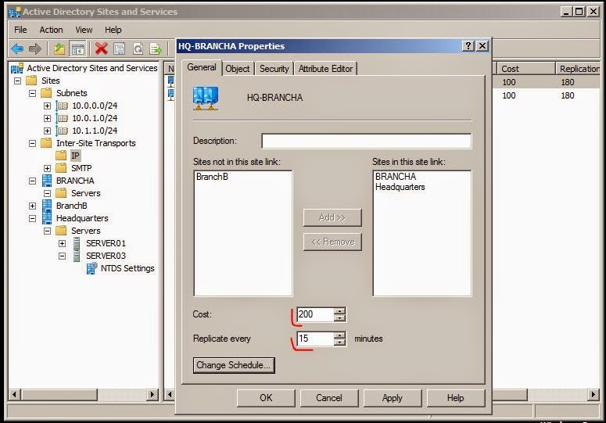
Task: Collapse the Headquarters site node
Action: (x=33, y=218)
